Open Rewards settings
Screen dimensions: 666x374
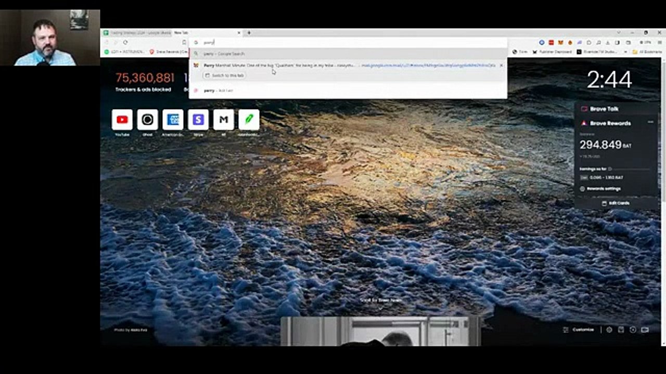tap(600, 189)
